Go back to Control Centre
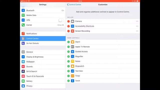The image size is (160, 90). tap(74, 4)
